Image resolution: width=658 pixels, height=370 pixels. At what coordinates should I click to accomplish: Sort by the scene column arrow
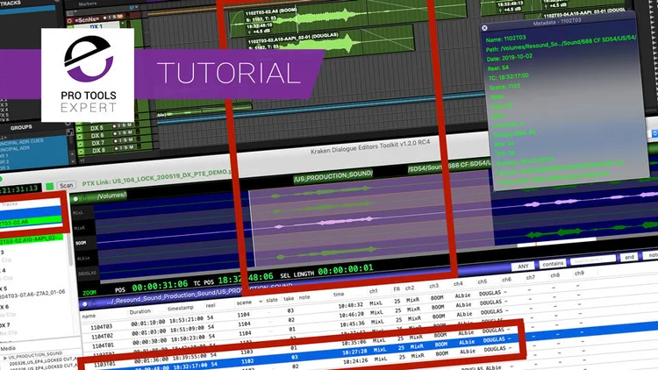coord(261,302)
